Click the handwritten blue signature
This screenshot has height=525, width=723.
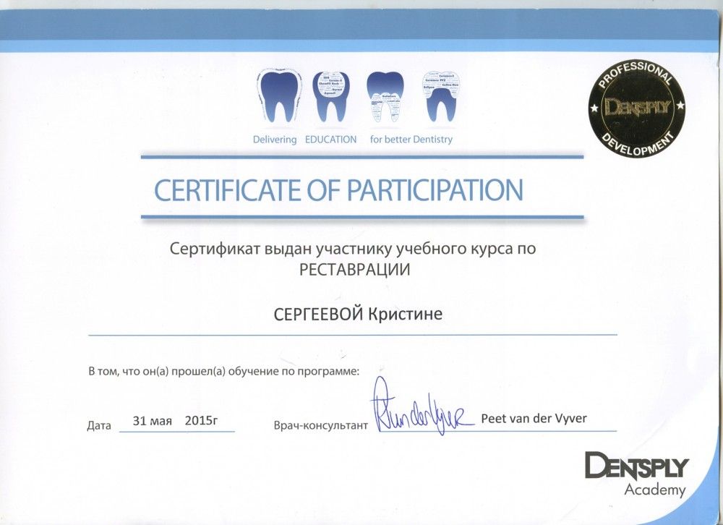[420, 411]
